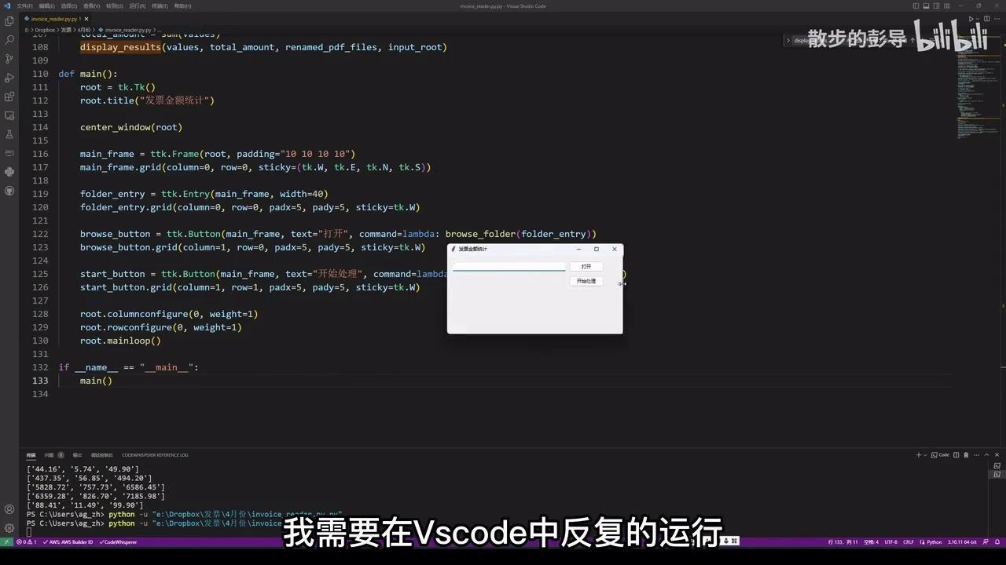Open the Run and Debug icon
This screenshot has height=565, width=1006.
click(x=9, y=78)
